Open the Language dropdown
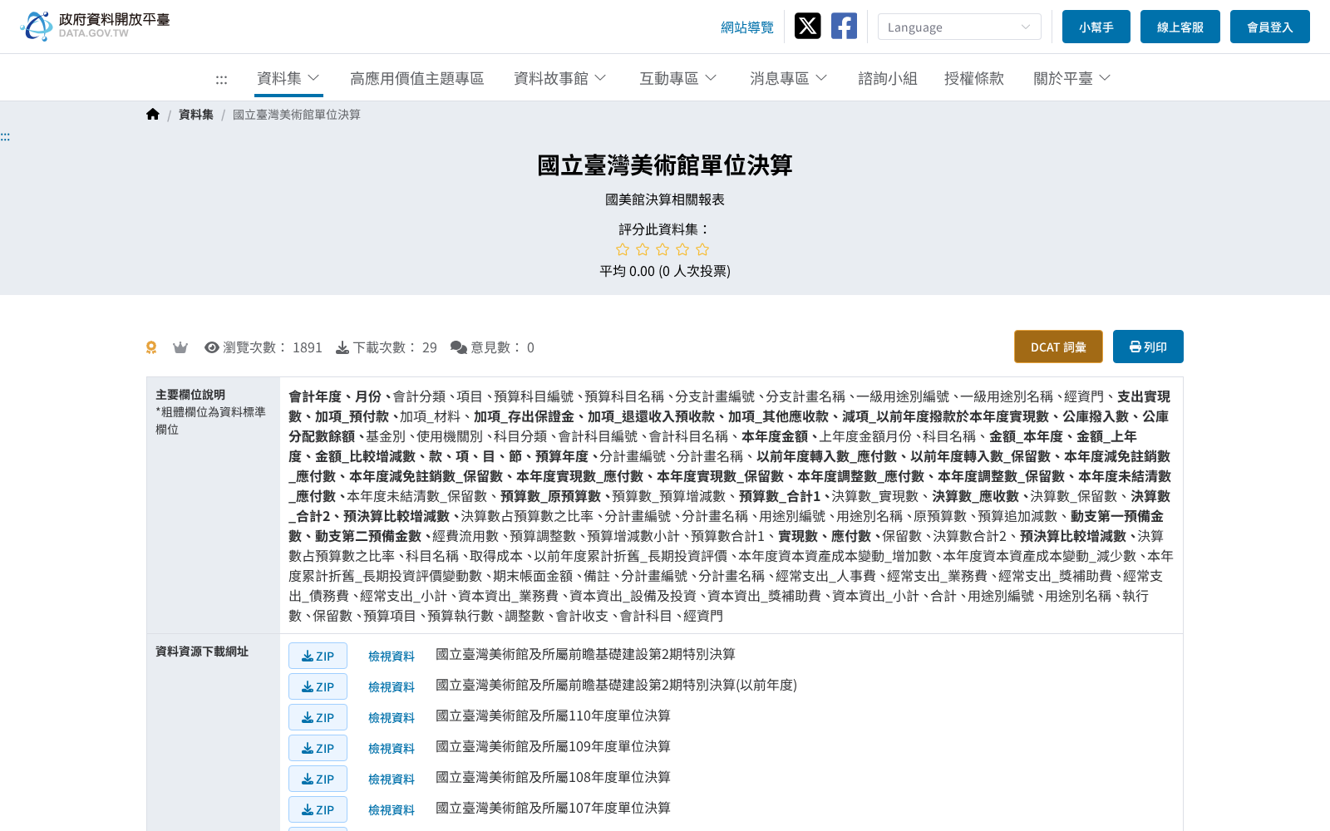Viewport: 1330px width, 831px height. pyautogui.click(x=959, y=27)
